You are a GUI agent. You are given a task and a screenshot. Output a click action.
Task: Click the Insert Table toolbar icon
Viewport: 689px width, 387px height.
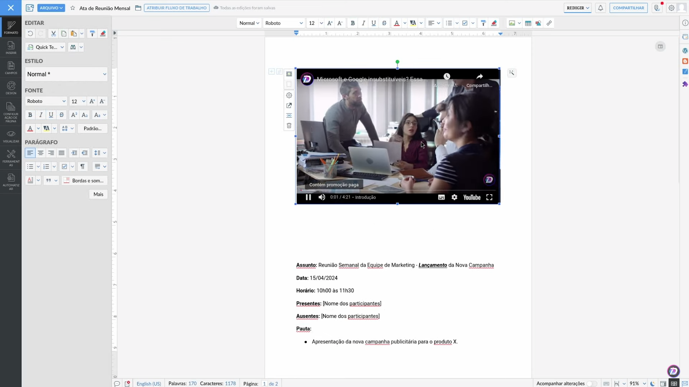point(528,23)
